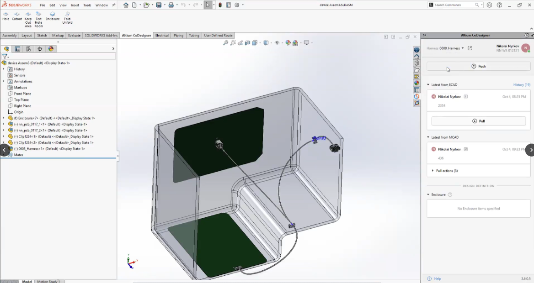Toggle the Select cursor tool
The image size is (534, 283).
208,5
